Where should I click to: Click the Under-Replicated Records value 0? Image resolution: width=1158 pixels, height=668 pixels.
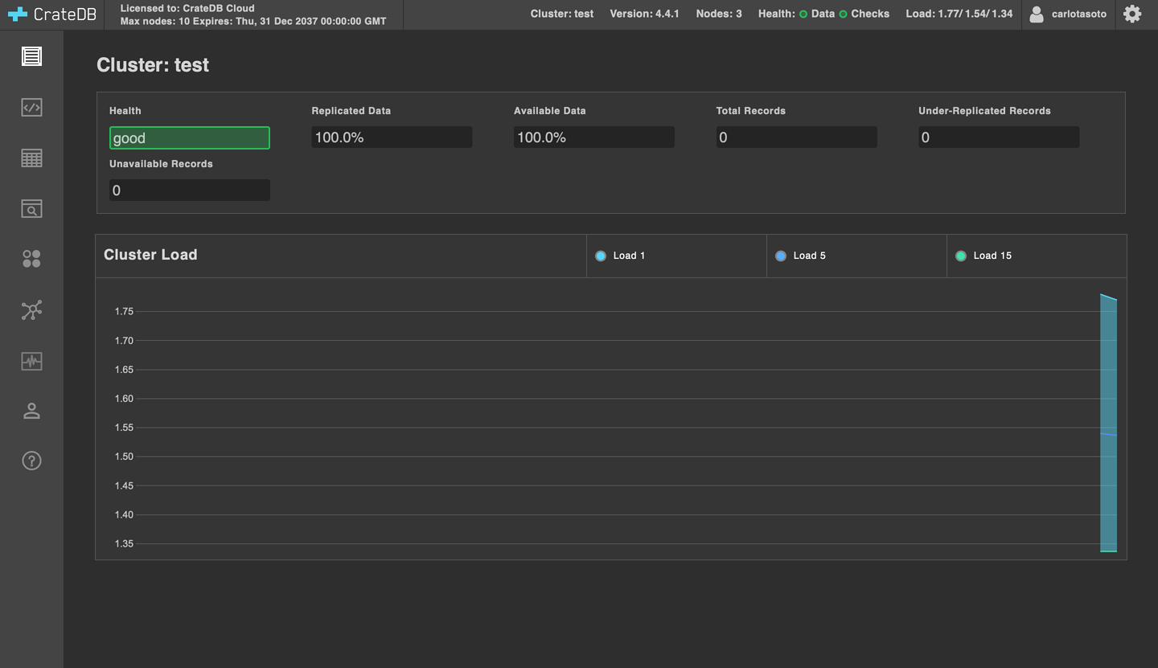(999, 137)
